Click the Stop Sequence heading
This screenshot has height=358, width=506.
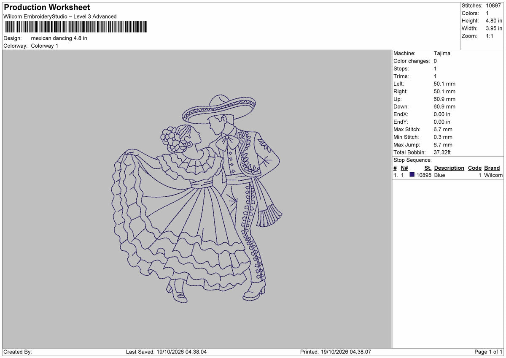(412, 160)
